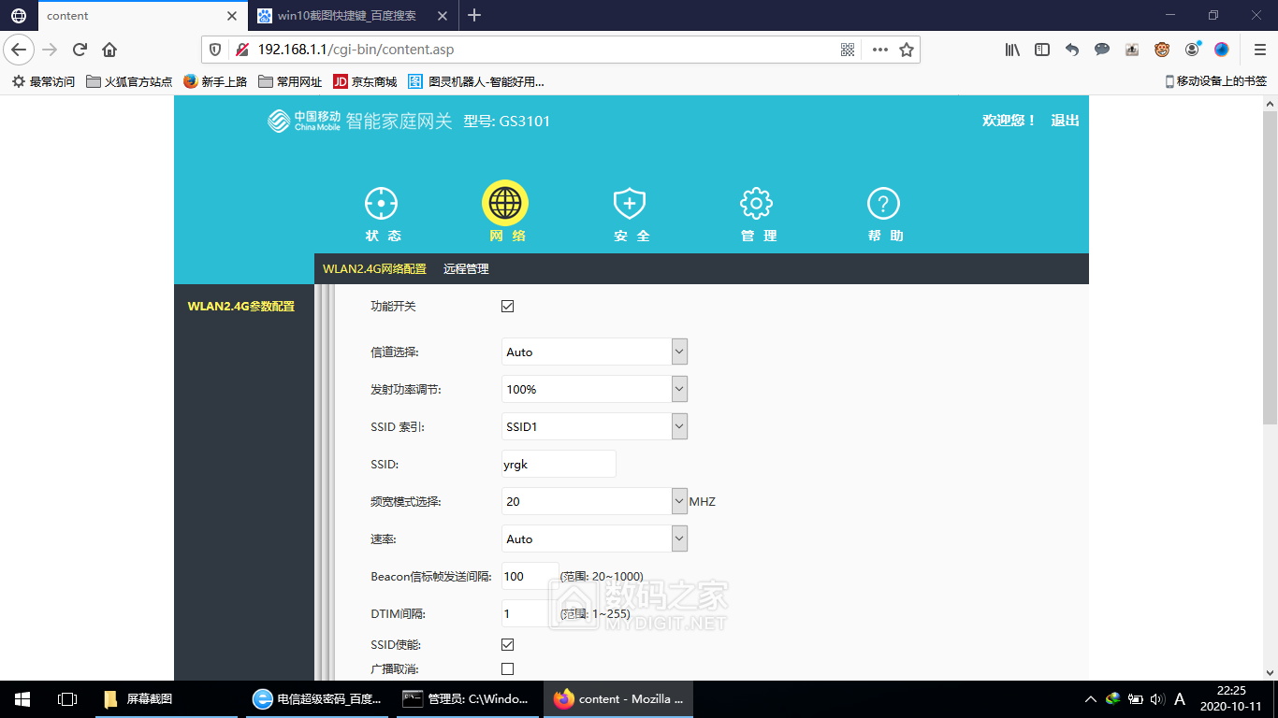1278x718 pixels.
Task: Click the SSID yrgk input field
Action: click(x=559, y=464)
